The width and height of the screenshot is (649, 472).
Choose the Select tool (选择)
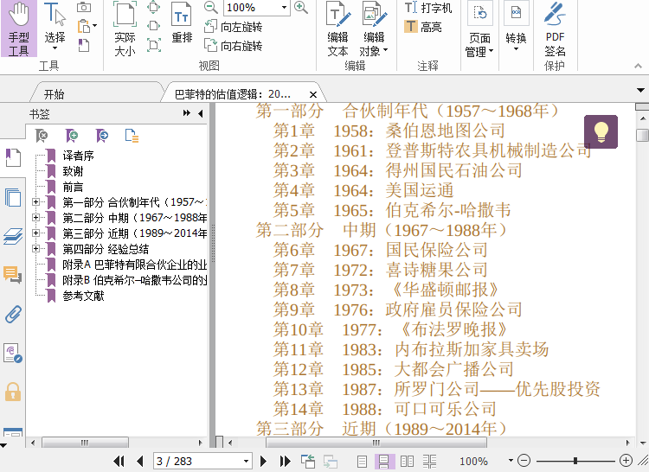click(x=55, y=26)
